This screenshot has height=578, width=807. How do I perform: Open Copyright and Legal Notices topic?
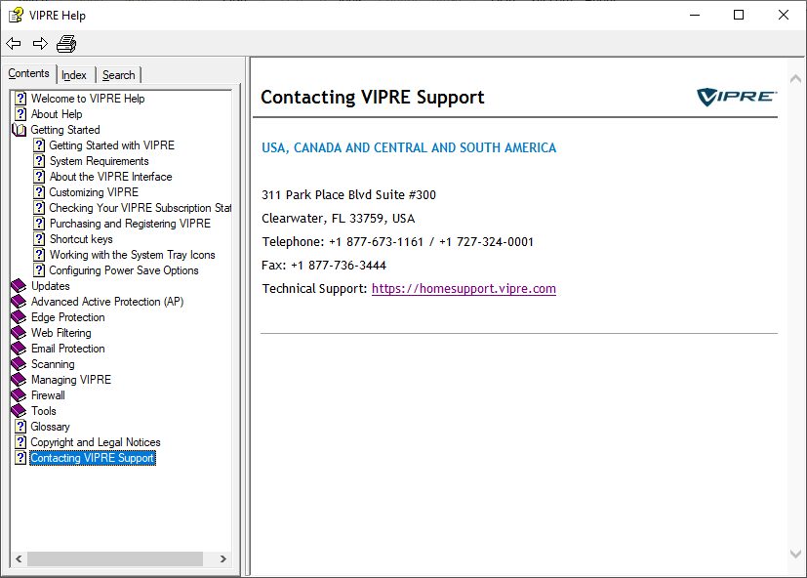96,442
